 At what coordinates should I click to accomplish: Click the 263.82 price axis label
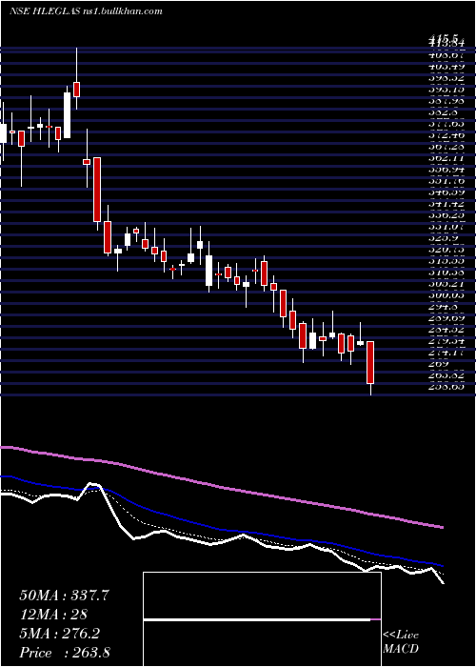pyautogui.click(x=446, y=375)
